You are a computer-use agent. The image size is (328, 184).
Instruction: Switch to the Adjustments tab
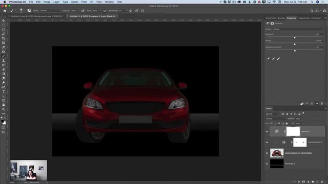pyautogui.click(x=304, y=18)
